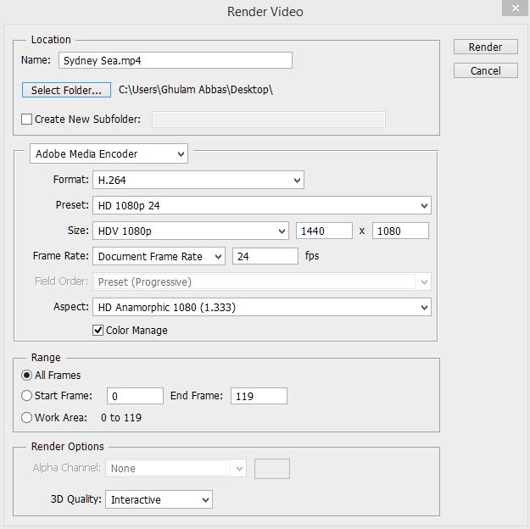Viewport: 530px width, 529px height.
Task: Uncheck the Color Manage checkbox
Action: click(98, 330)
